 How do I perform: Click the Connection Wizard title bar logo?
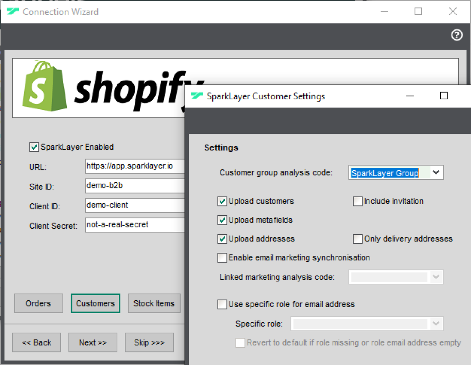[13, 11]
